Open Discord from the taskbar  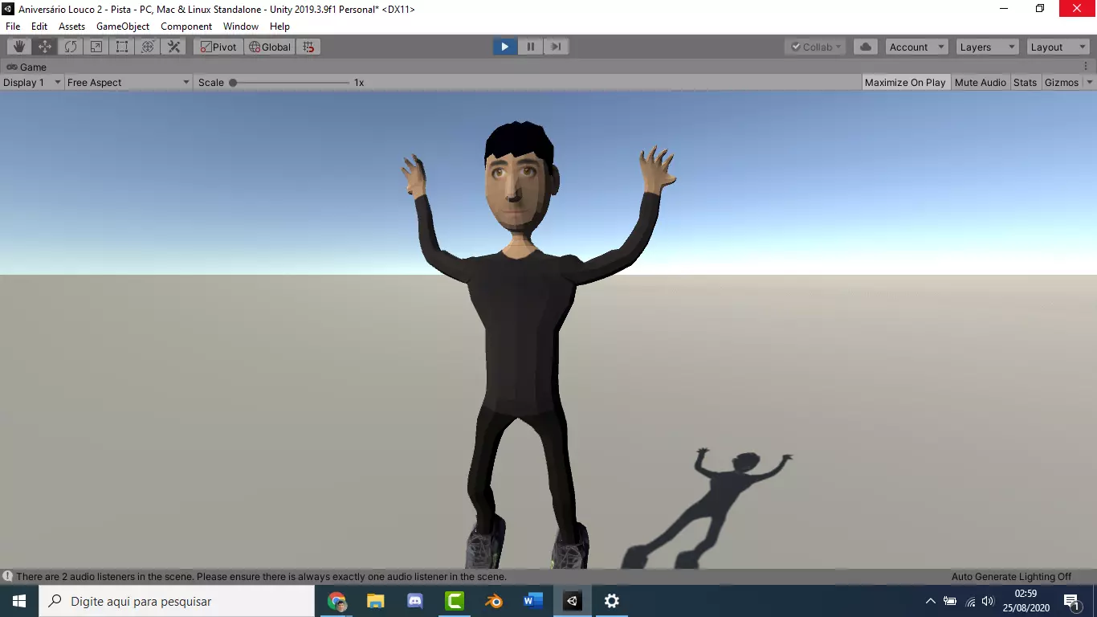point(415,601)
